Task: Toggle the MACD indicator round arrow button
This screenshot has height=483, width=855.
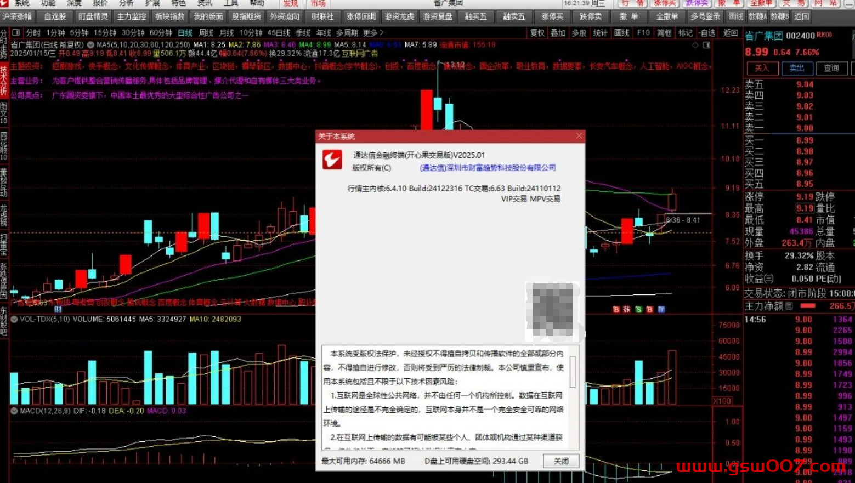Action: [14, 411]
